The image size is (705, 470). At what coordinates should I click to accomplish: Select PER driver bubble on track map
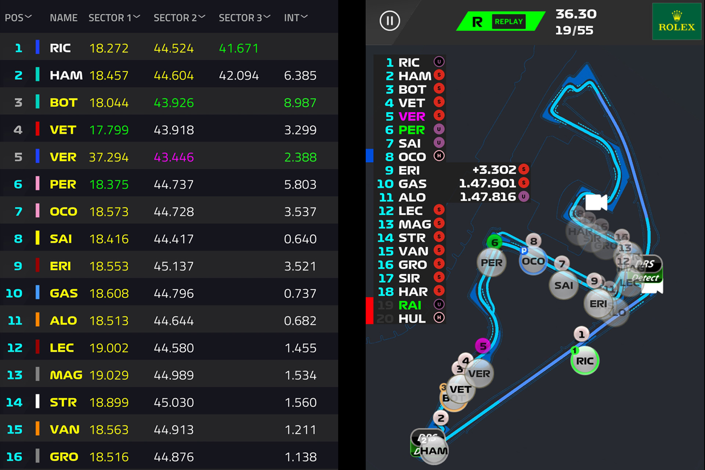coord(492,263)
